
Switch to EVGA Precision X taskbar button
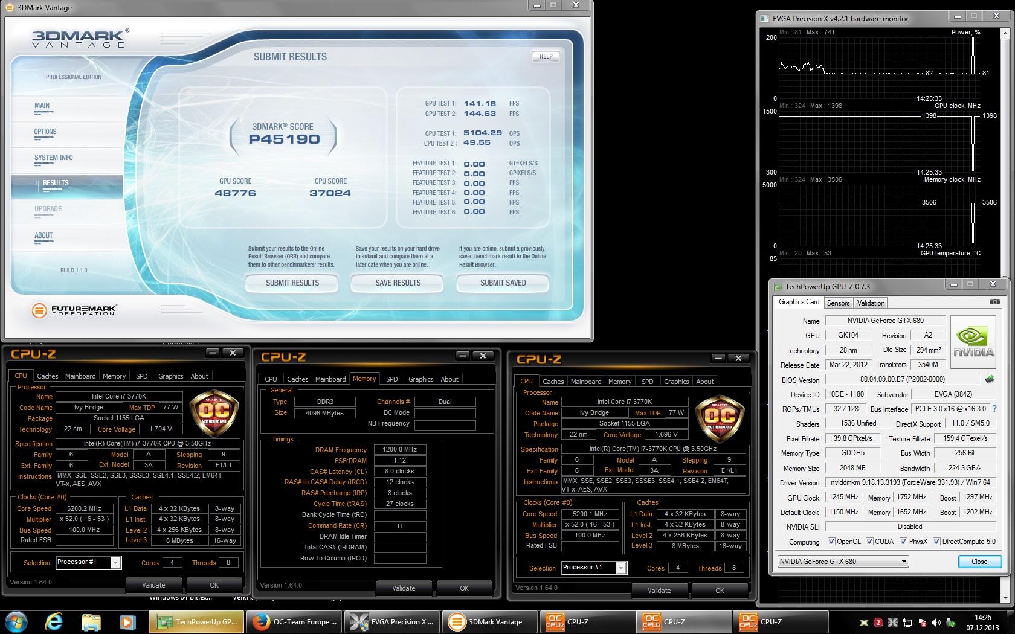[x=393, y=621]
